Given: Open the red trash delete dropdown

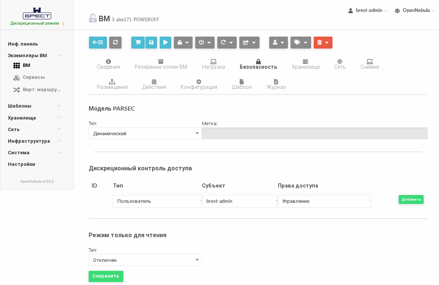Looking at the screenshot, I should tap(323, 43).
